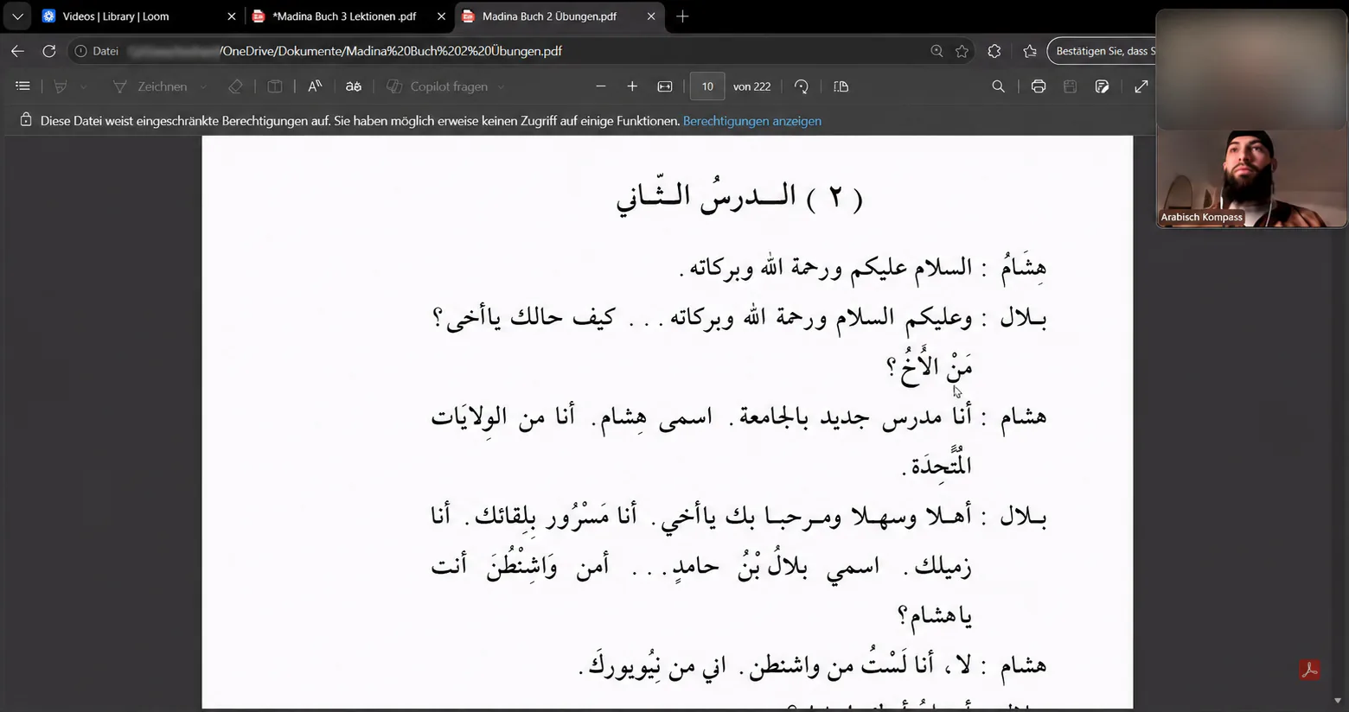Screen dimensions: 1349x712
Task: Zoom out with the minus icon
Action: coord(601,86)
